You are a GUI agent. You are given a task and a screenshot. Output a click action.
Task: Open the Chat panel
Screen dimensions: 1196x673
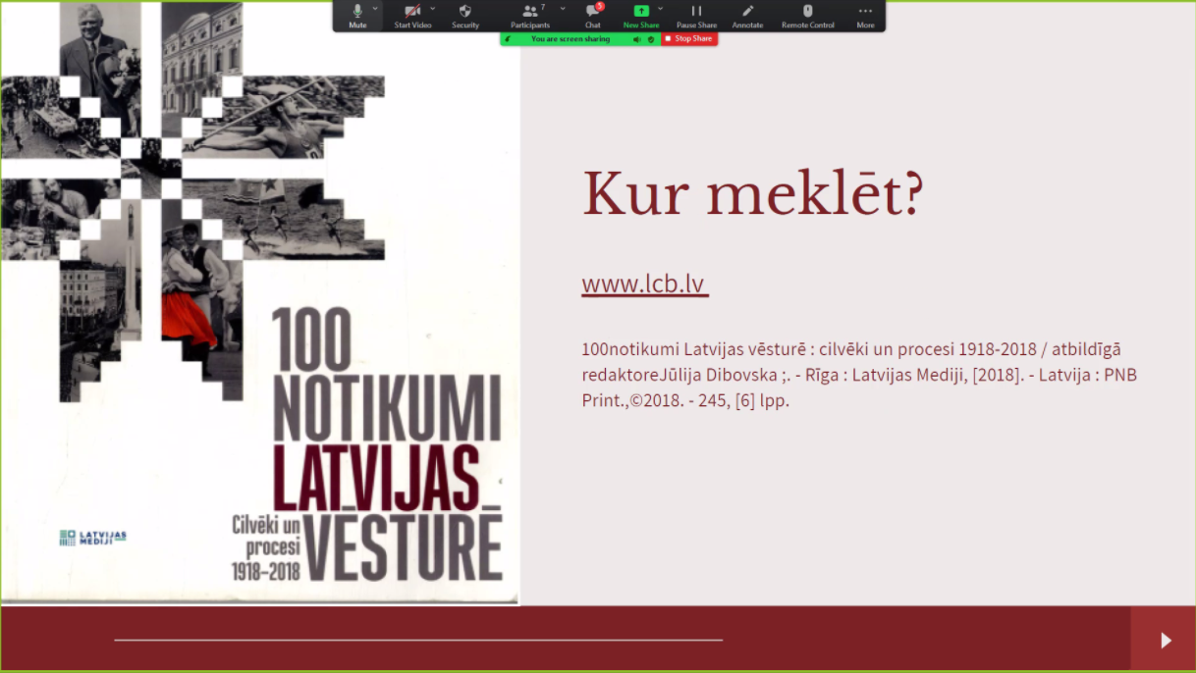point(593,15)
